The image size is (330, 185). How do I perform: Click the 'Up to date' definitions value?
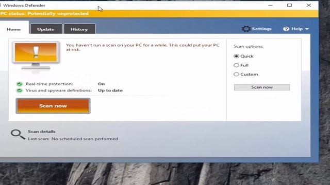point(110,90)
